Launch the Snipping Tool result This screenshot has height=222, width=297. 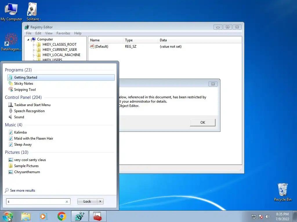[61, 90]
